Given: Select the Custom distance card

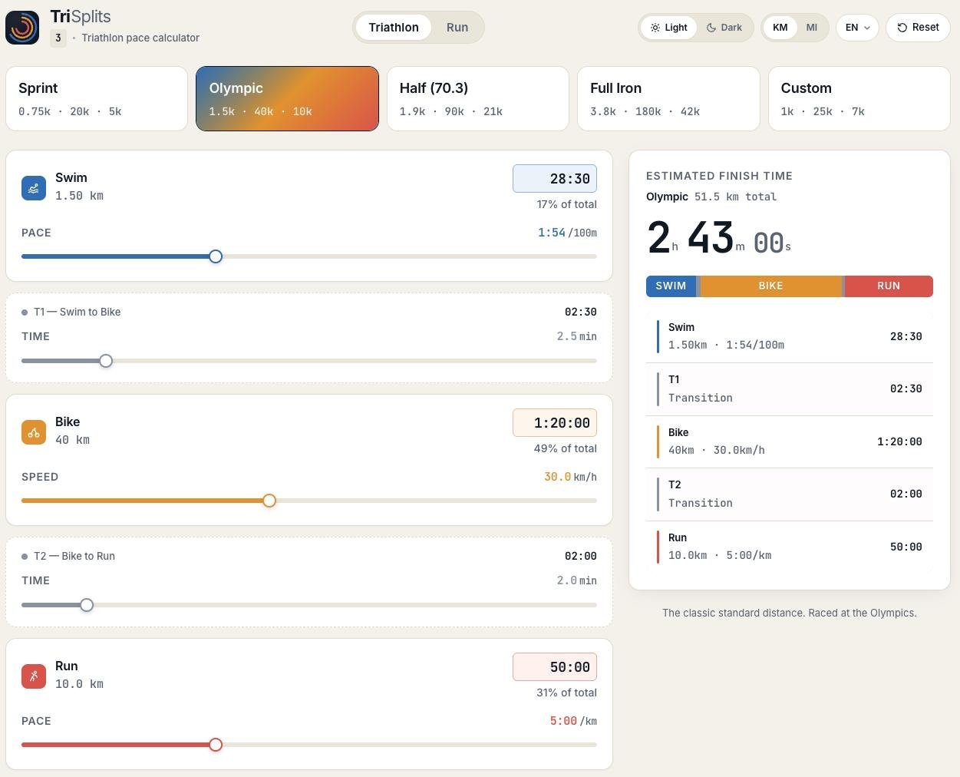Looking at the screenshot, I should coord(859,99).
